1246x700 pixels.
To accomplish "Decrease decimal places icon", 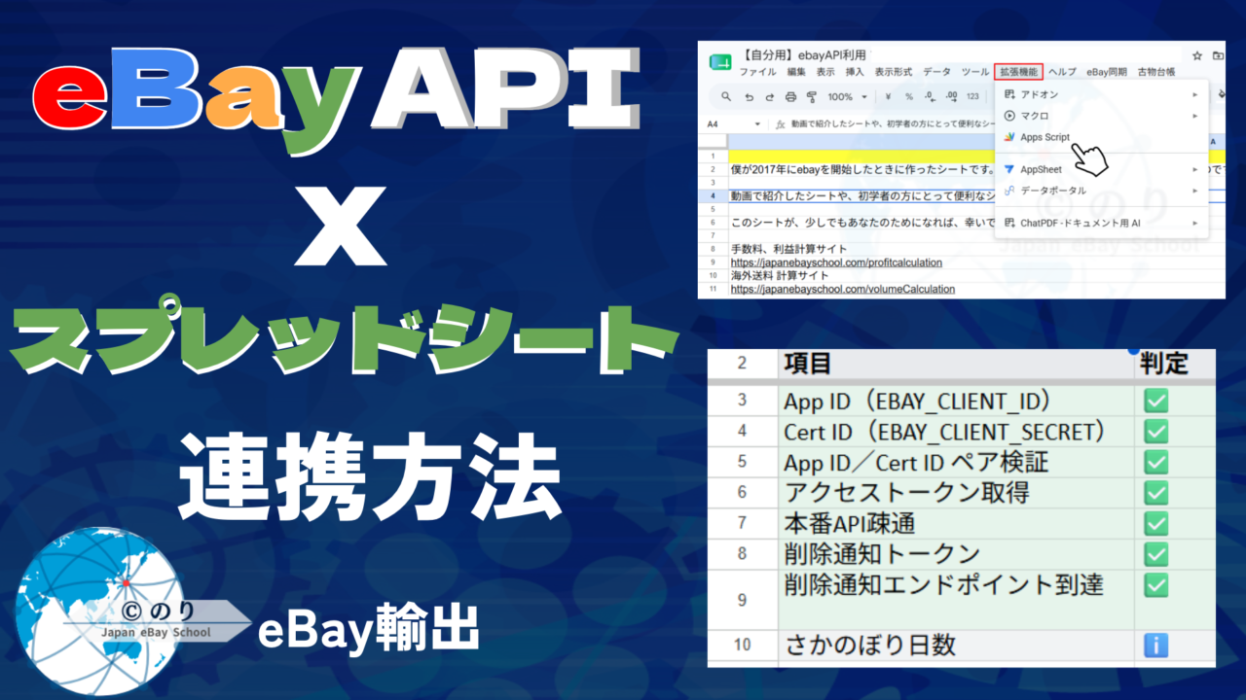I will (x=929, y=97).
